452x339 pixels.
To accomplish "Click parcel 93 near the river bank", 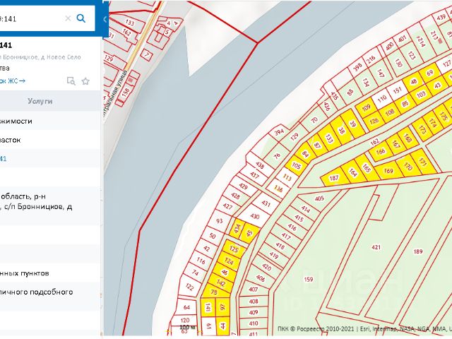I will point(220,221).
